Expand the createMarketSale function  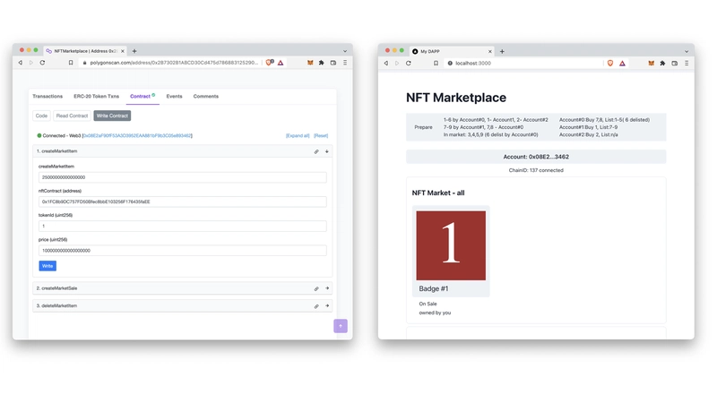pos(327,288)
